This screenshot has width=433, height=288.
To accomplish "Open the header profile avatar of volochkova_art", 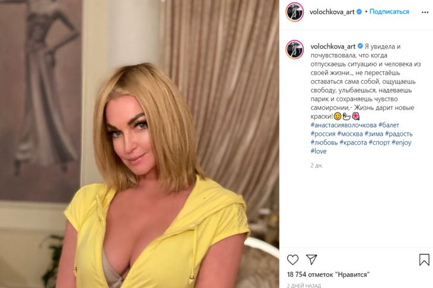I will 295,12.
